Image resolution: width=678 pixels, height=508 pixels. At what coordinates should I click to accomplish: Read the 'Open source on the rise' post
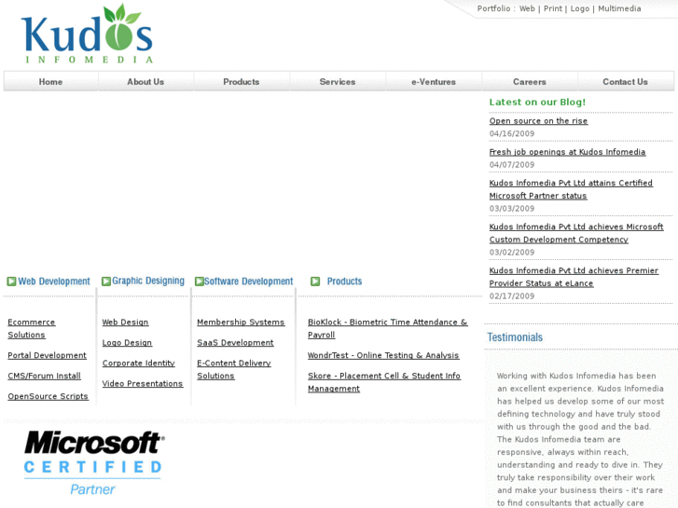(x=538, y=121)
